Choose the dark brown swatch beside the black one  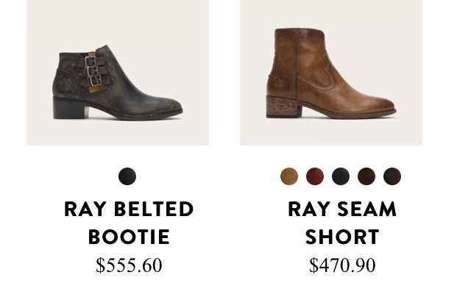point(366,176)
